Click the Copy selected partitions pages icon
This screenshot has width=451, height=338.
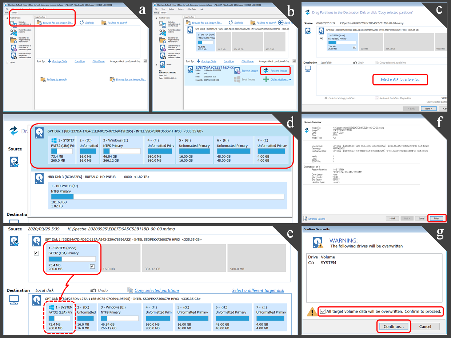(x=130, y=290)
